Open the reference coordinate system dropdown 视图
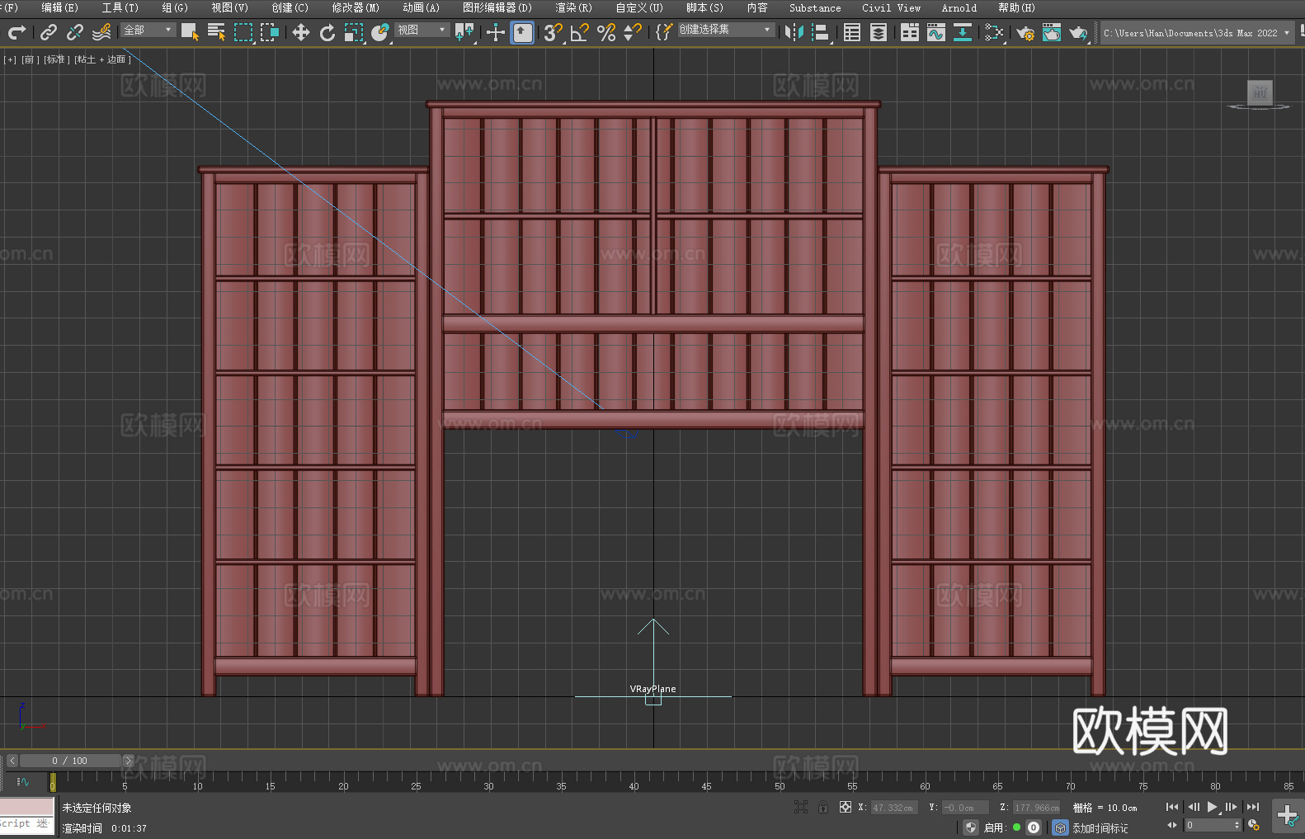Image resolution: width=1305 pixels, height=839 pixels. [422, 30]
